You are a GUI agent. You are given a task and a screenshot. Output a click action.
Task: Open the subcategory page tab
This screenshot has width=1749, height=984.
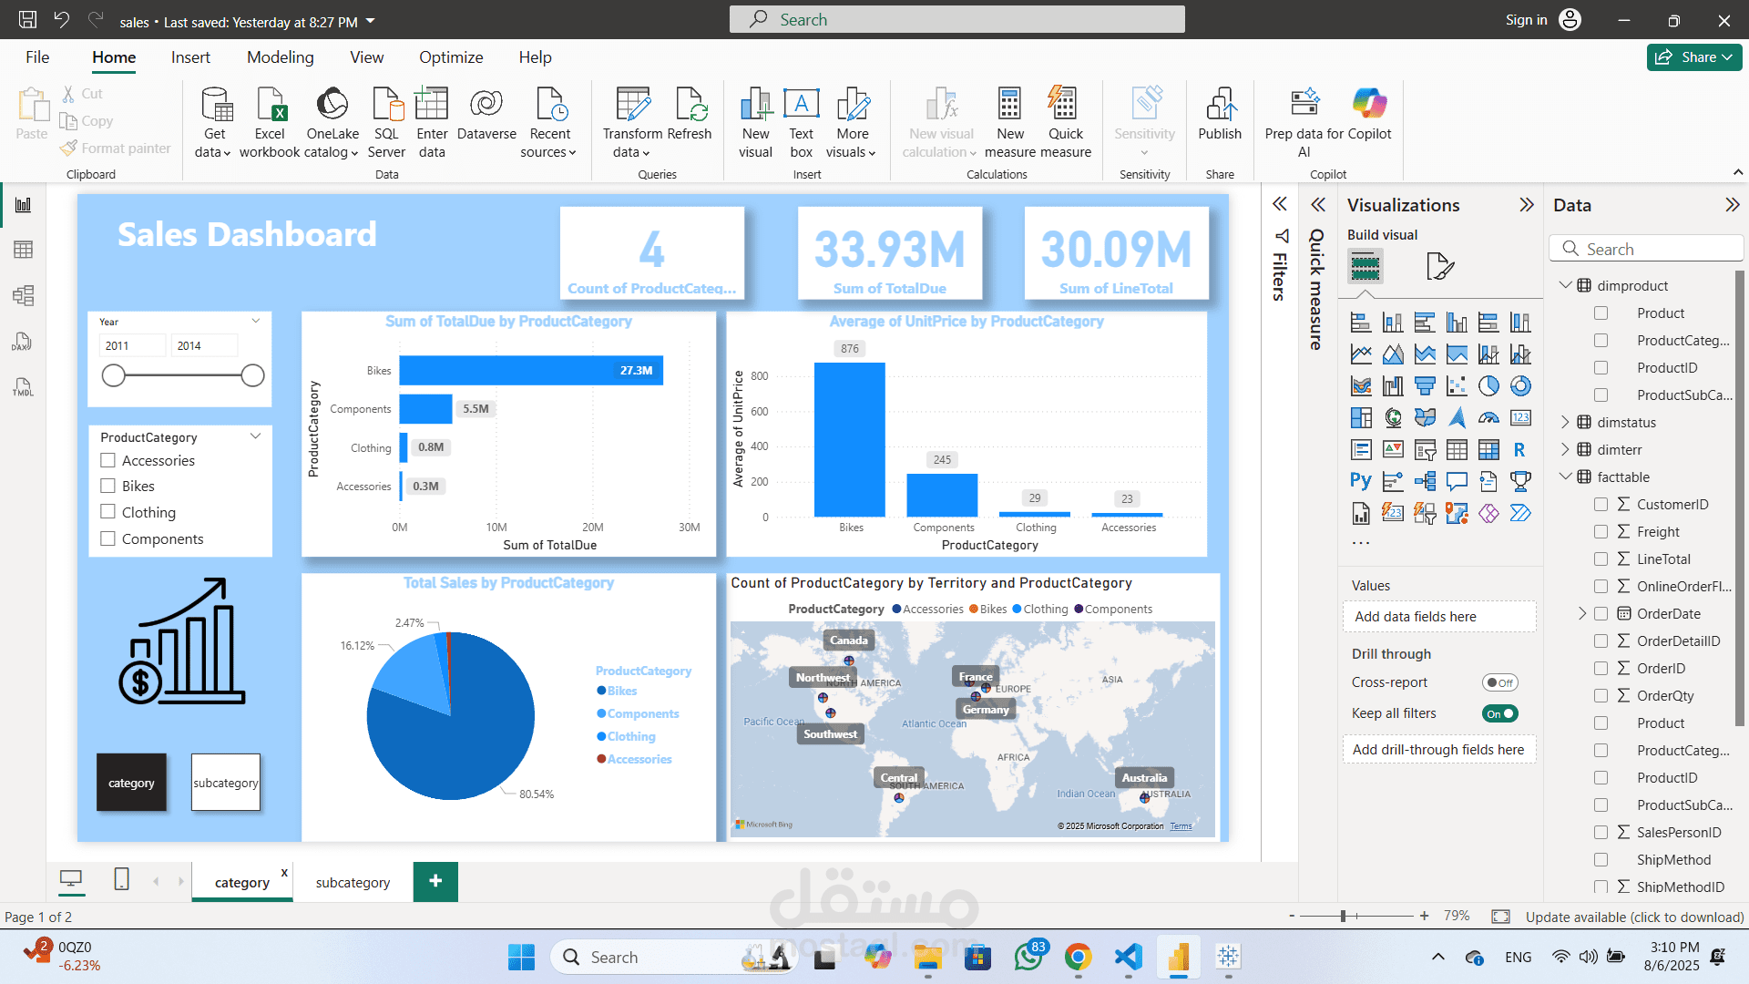353,882
